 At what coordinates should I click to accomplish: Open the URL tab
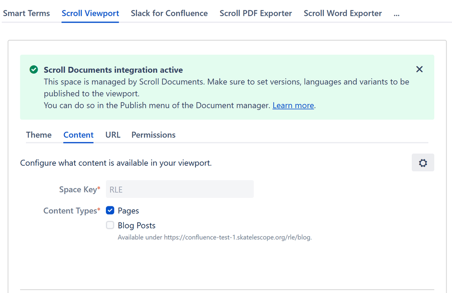(112, 135)
